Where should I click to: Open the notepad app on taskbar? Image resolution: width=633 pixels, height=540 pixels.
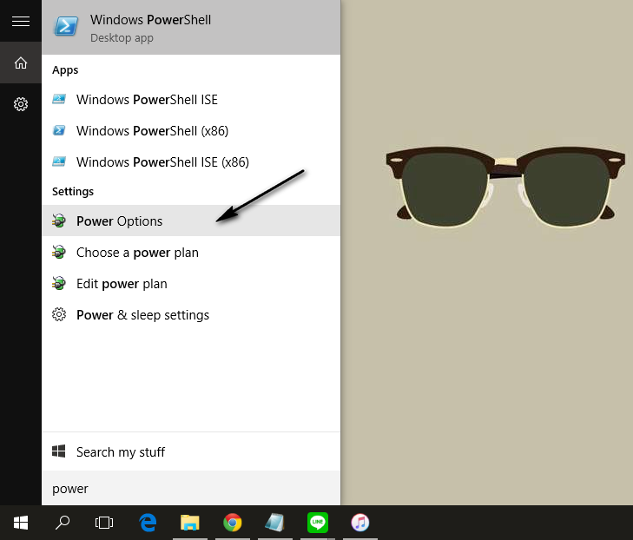(x=275, y=523)
